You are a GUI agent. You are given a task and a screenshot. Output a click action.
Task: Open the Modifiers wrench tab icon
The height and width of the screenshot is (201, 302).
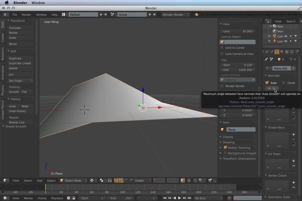click(x=272, y=52)
